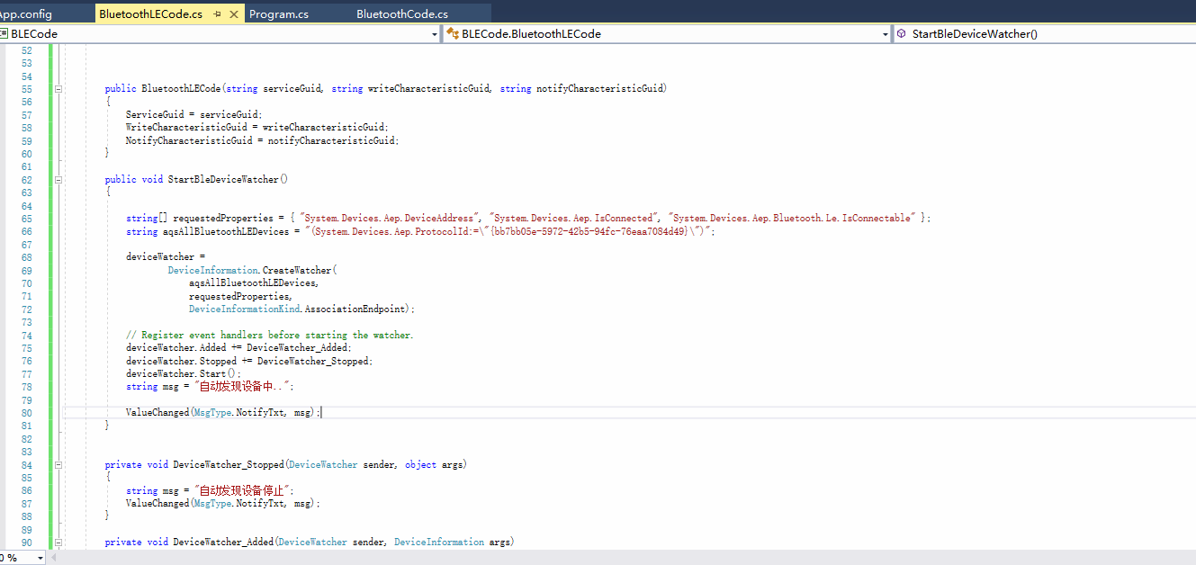Click line number 52 in the margin

tap(26, 50)
